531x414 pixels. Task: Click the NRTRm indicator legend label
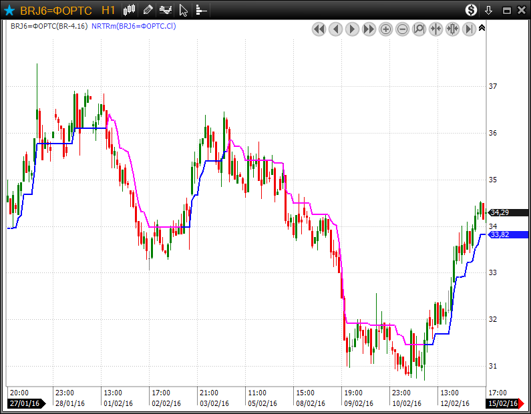point(134,26)
